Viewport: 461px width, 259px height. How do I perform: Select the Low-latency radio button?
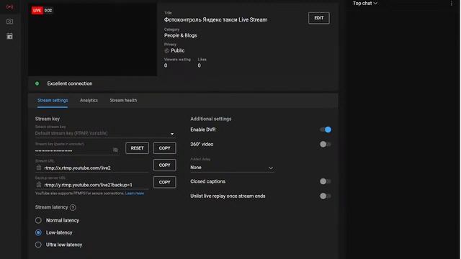38,232
